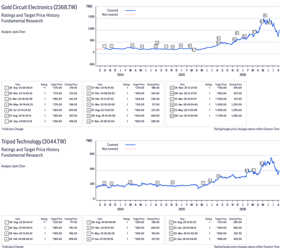
Task: Click the Tripod Technology (3044.TW) heading
Action: pyautogui.click(x=33, y=141)
